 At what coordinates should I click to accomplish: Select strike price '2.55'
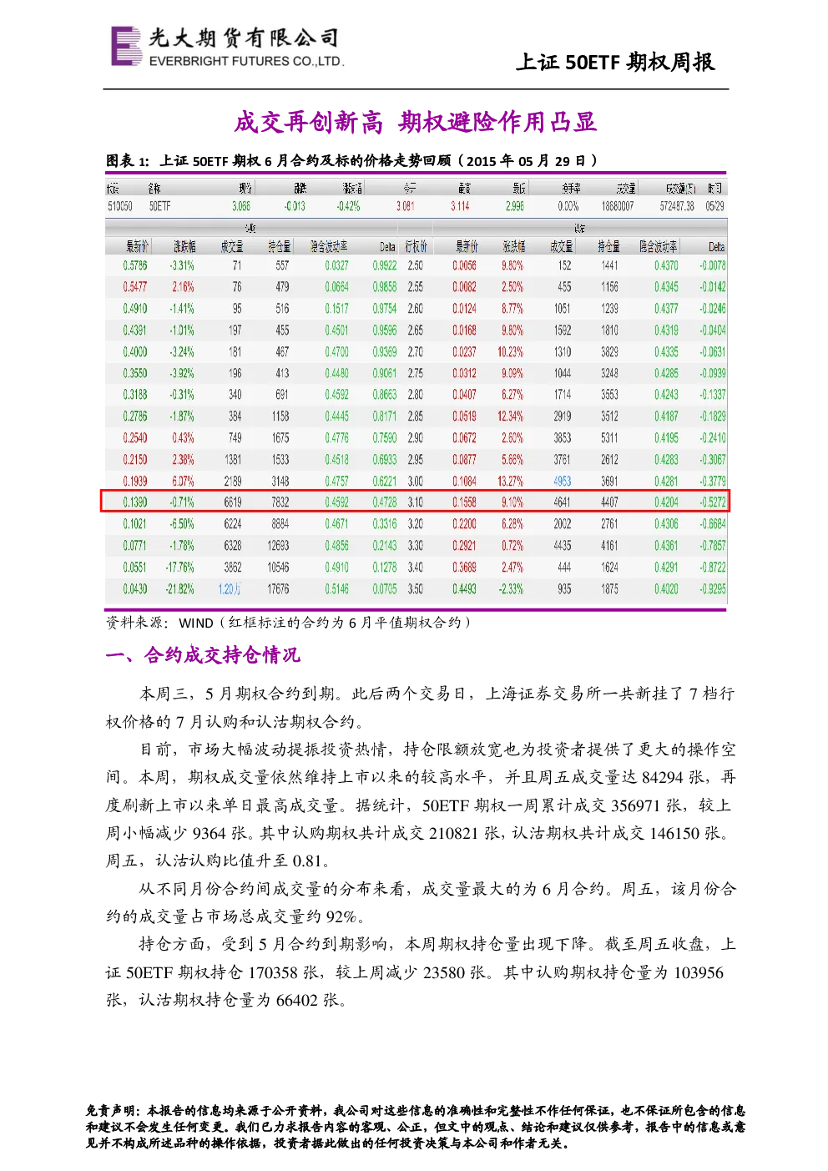coord(416,287)
